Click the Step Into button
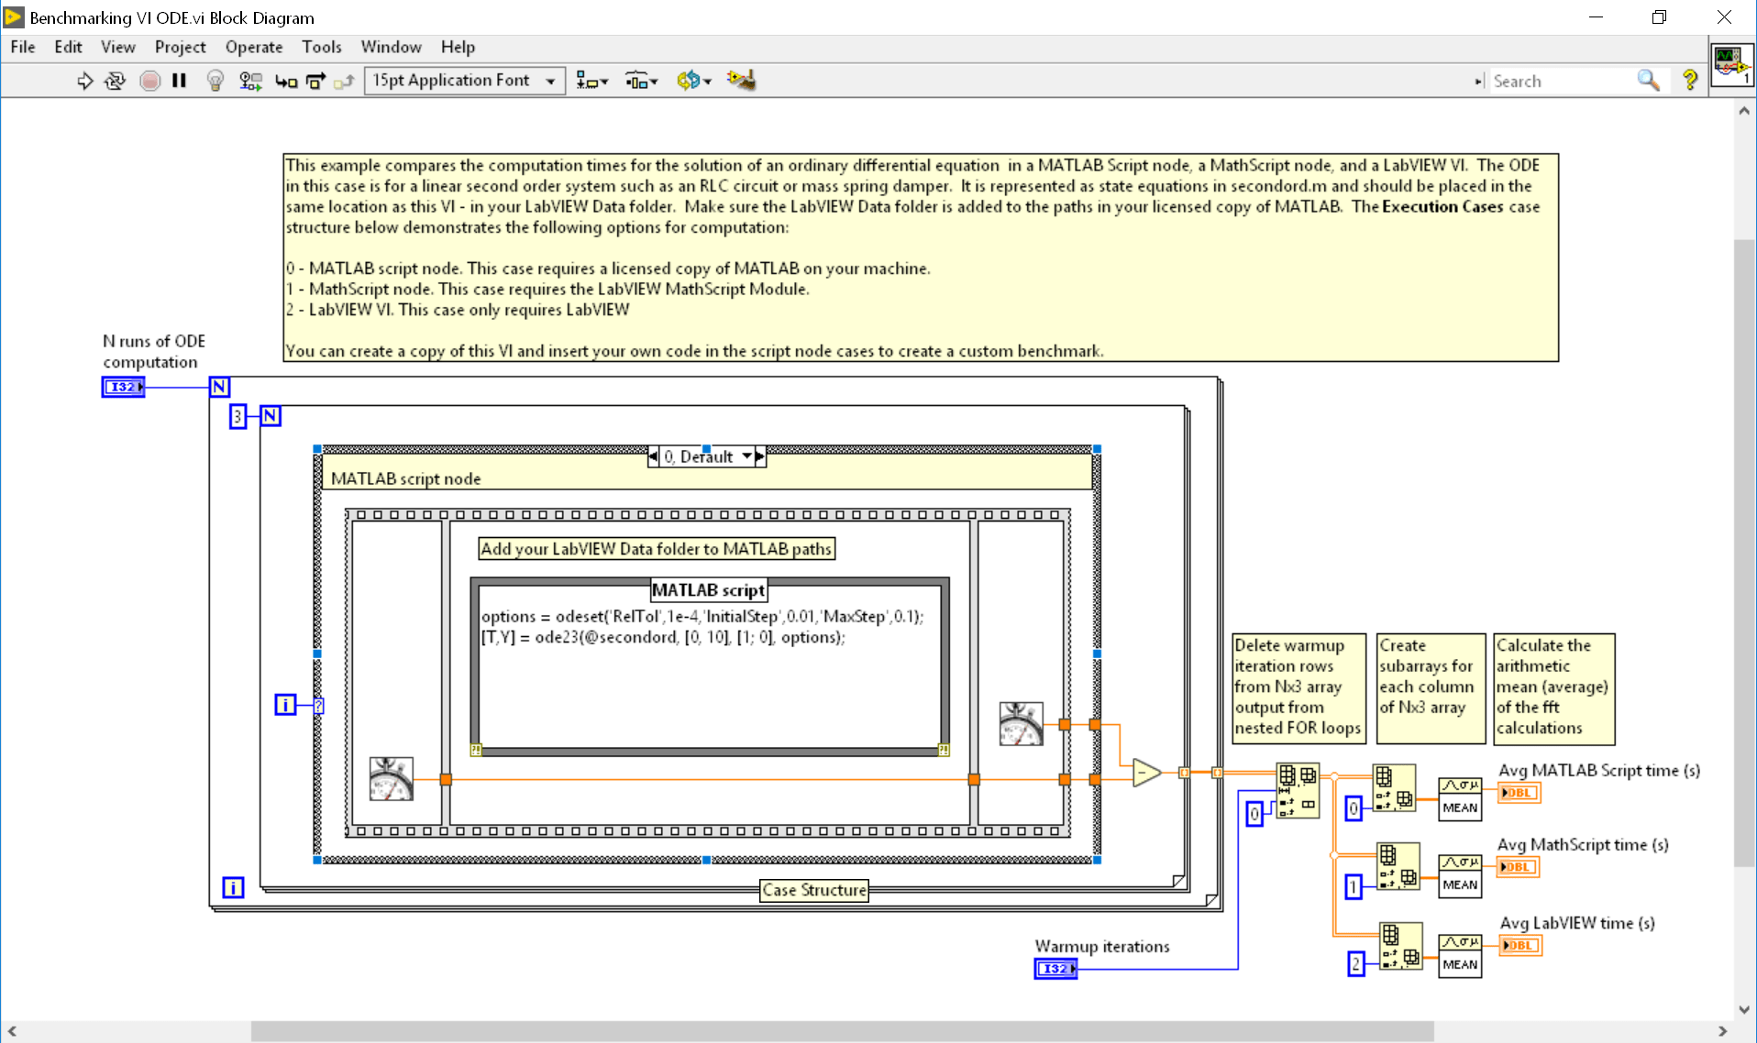This screenshot has width=1757, height=1043. click(286, 82)
